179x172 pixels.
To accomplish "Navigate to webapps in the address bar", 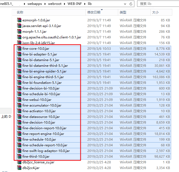I will tap(35, 4).
